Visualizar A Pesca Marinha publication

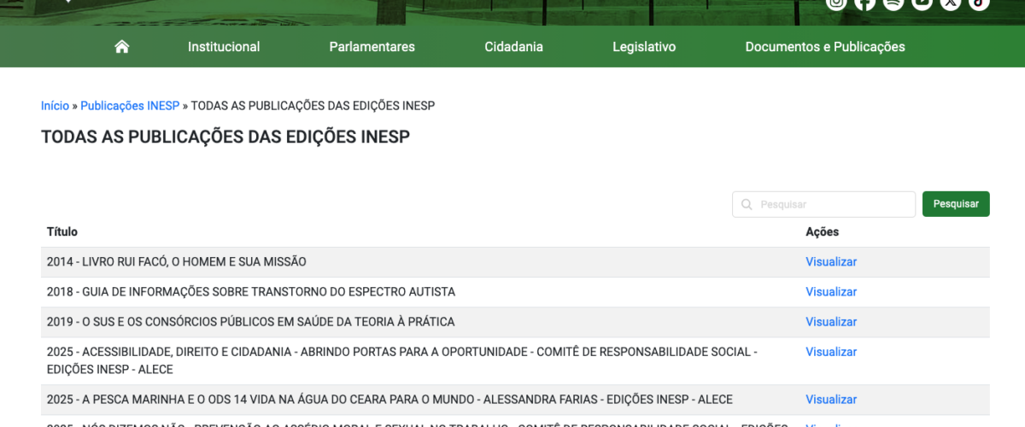click(831, 400)
